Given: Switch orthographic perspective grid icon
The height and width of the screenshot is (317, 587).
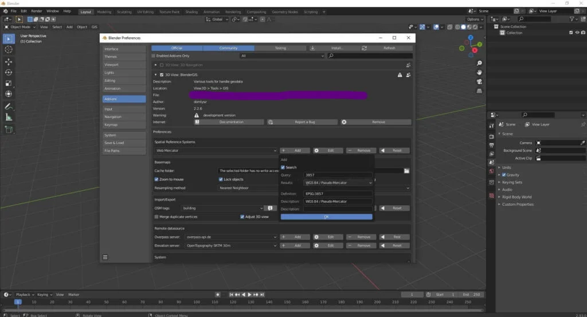Looking at the screenshot, I should pyautogui.click(x=479, y=91).
